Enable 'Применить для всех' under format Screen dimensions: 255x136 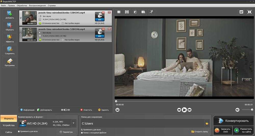click(x=19, y=131)
